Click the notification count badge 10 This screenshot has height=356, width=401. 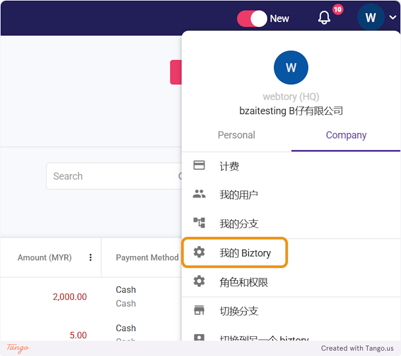338,9
